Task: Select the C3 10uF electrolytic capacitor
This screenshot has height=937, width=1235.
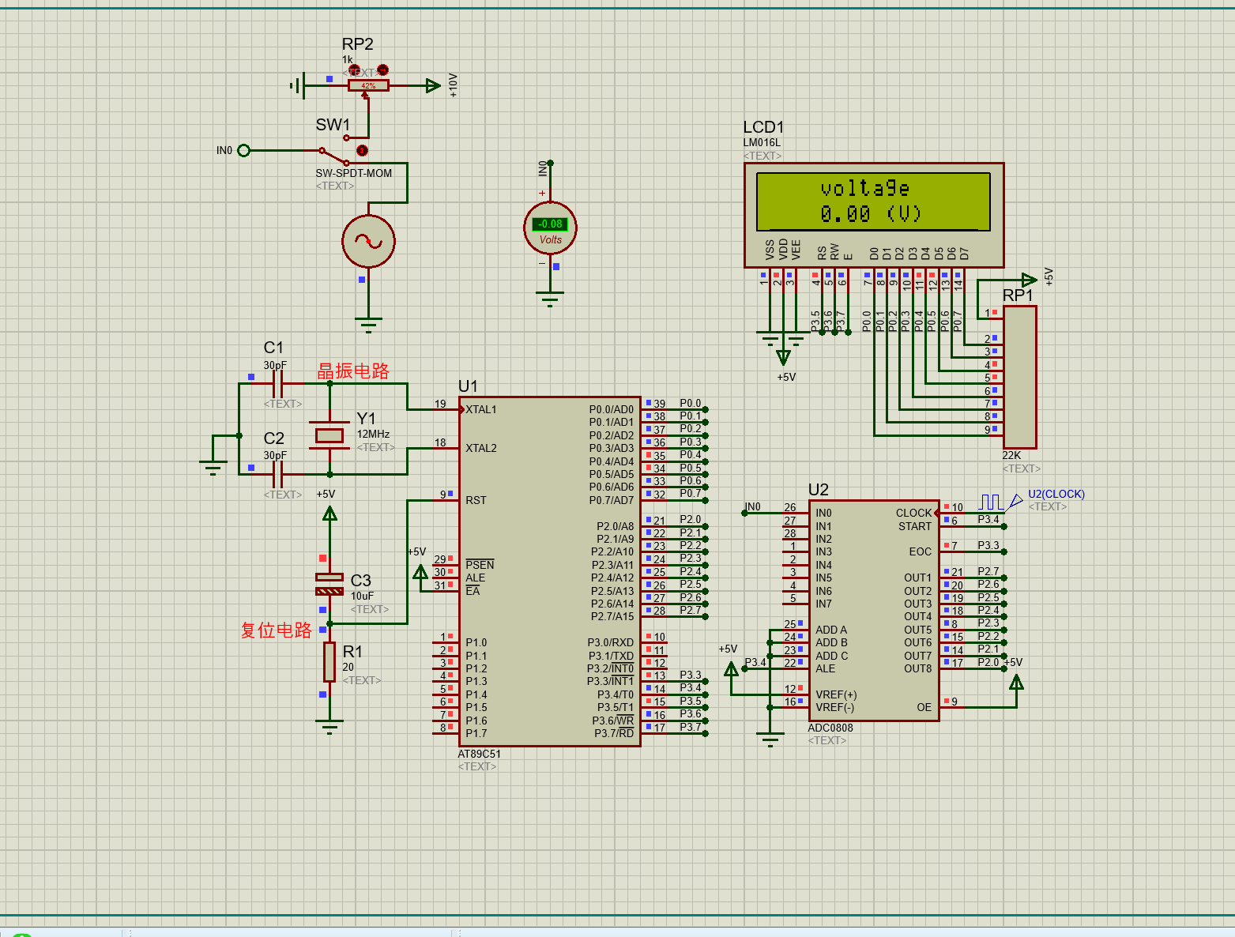Action: [329, 584]
